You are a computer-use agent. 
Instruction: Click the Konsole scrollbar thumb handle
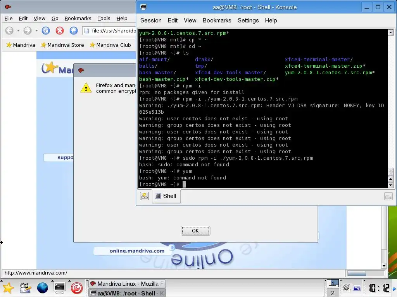click(391, 172)
